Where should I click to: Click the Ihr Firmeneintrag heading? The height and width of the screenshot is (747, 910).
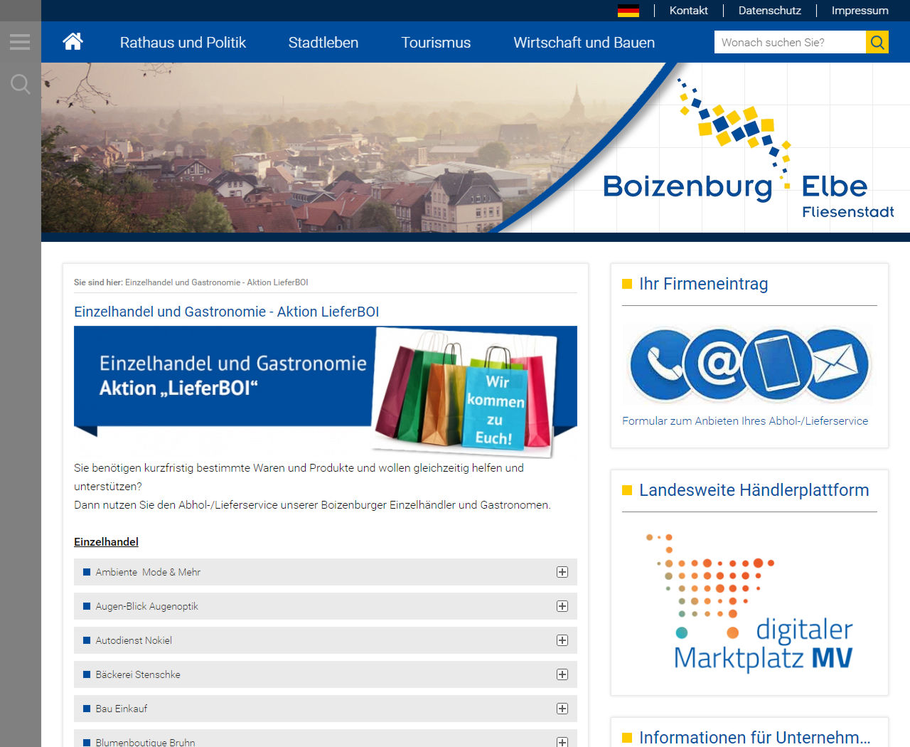(703, 284)
